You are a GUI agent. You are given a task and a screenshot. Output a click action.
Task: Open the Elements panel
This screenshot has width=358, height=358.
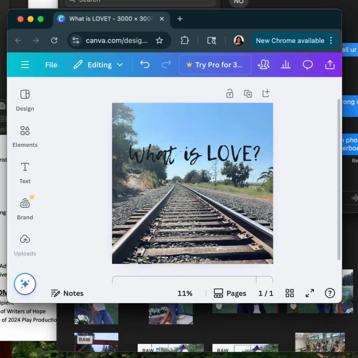tap(25, 136)
